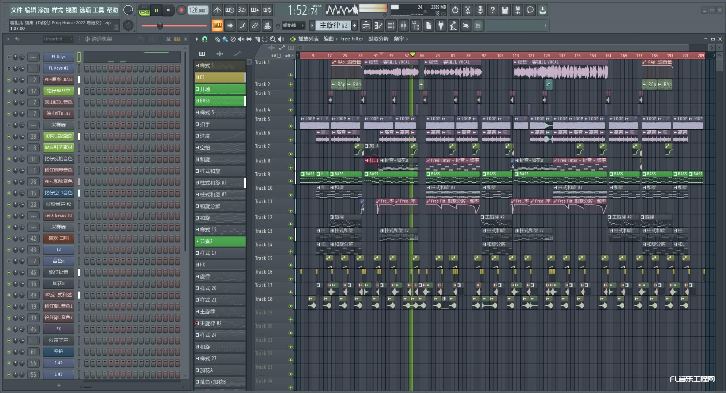This screenshot has height=393, width=726.
Task: Open the undo history icon
Action: (x=455, y=10)
